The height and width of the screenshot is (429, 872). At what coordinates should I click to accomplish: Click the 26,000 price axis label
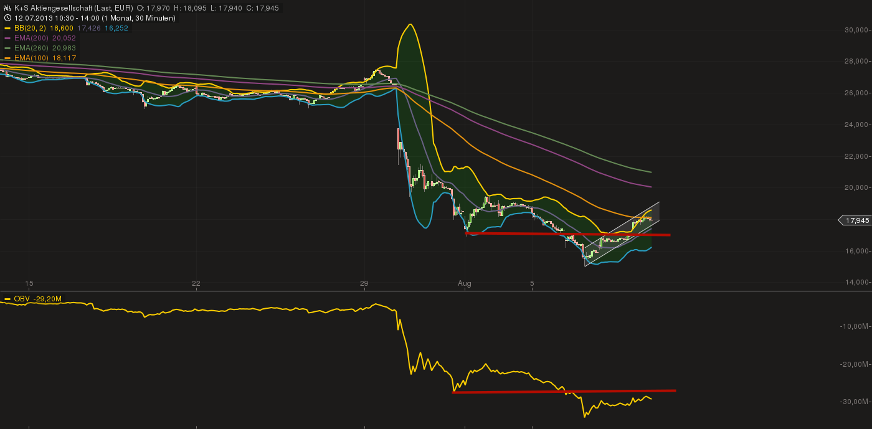856,93
